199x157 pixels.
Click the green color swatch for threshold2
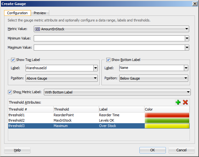[167, 120]
